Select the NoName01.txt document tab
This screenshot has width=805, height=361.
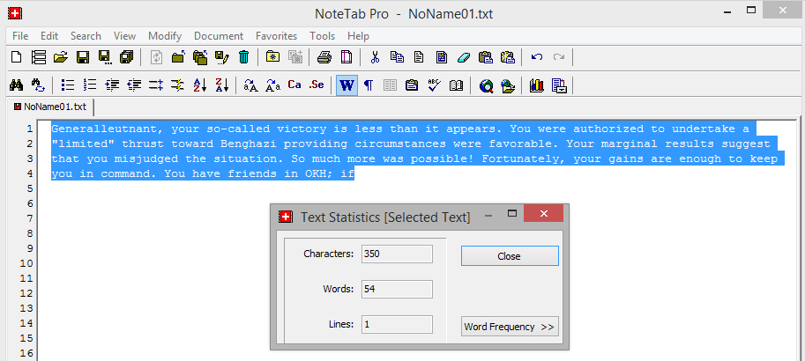pyautogui.click(x=50, y=107)
